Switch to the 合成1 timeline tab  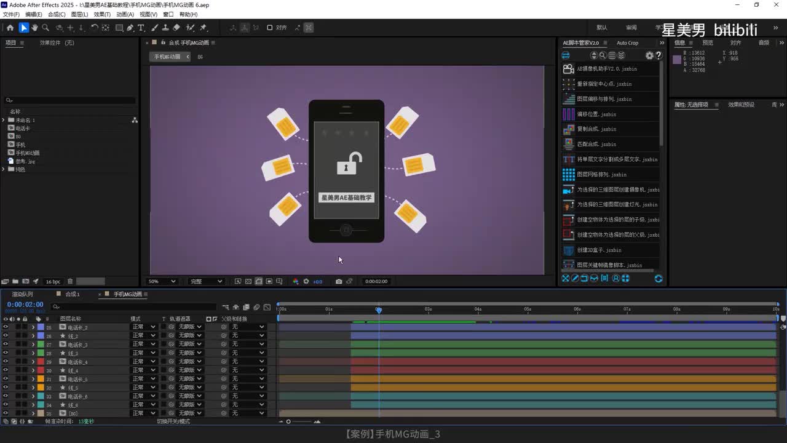pyautogui.click(x=73, y=294)
